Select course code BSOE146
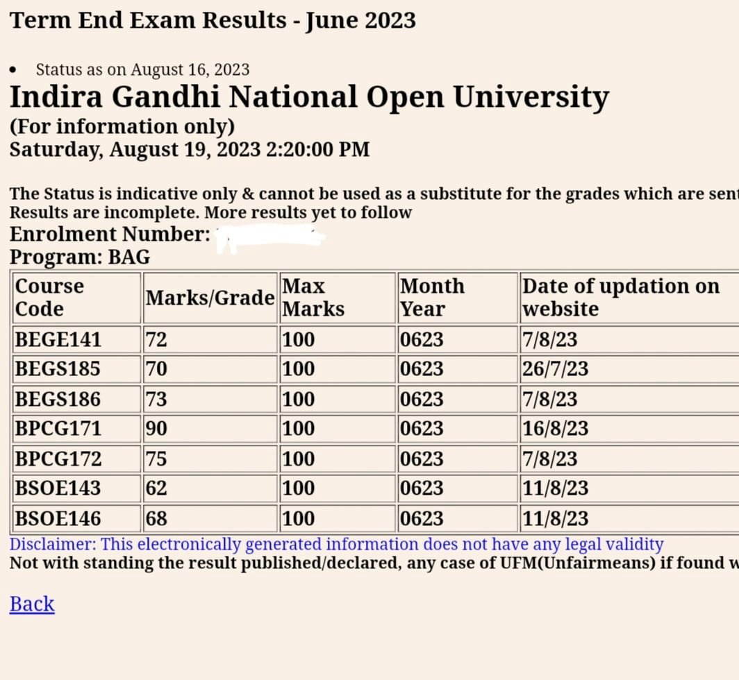The width and height of the screenshot is (739, 680). pyautogui.click(x=58, y=518)
